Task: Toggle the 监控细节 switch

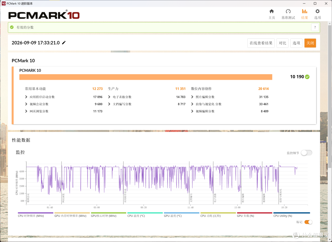Action: pyautogui.click(x=306, y=153)
